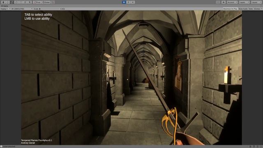Open the custom editor tools icon

[x=30, y=2]
